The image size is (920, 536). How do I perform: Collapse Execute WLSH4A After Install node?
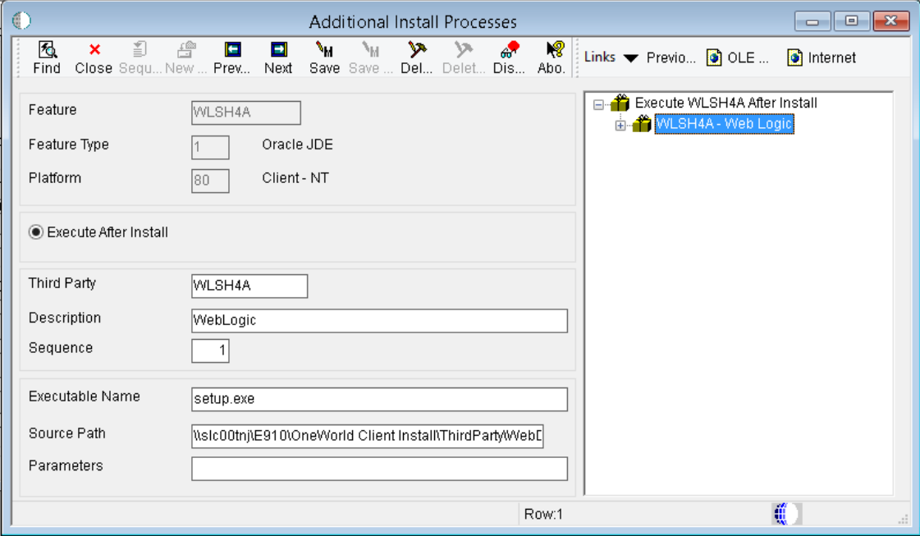[598, 104]
